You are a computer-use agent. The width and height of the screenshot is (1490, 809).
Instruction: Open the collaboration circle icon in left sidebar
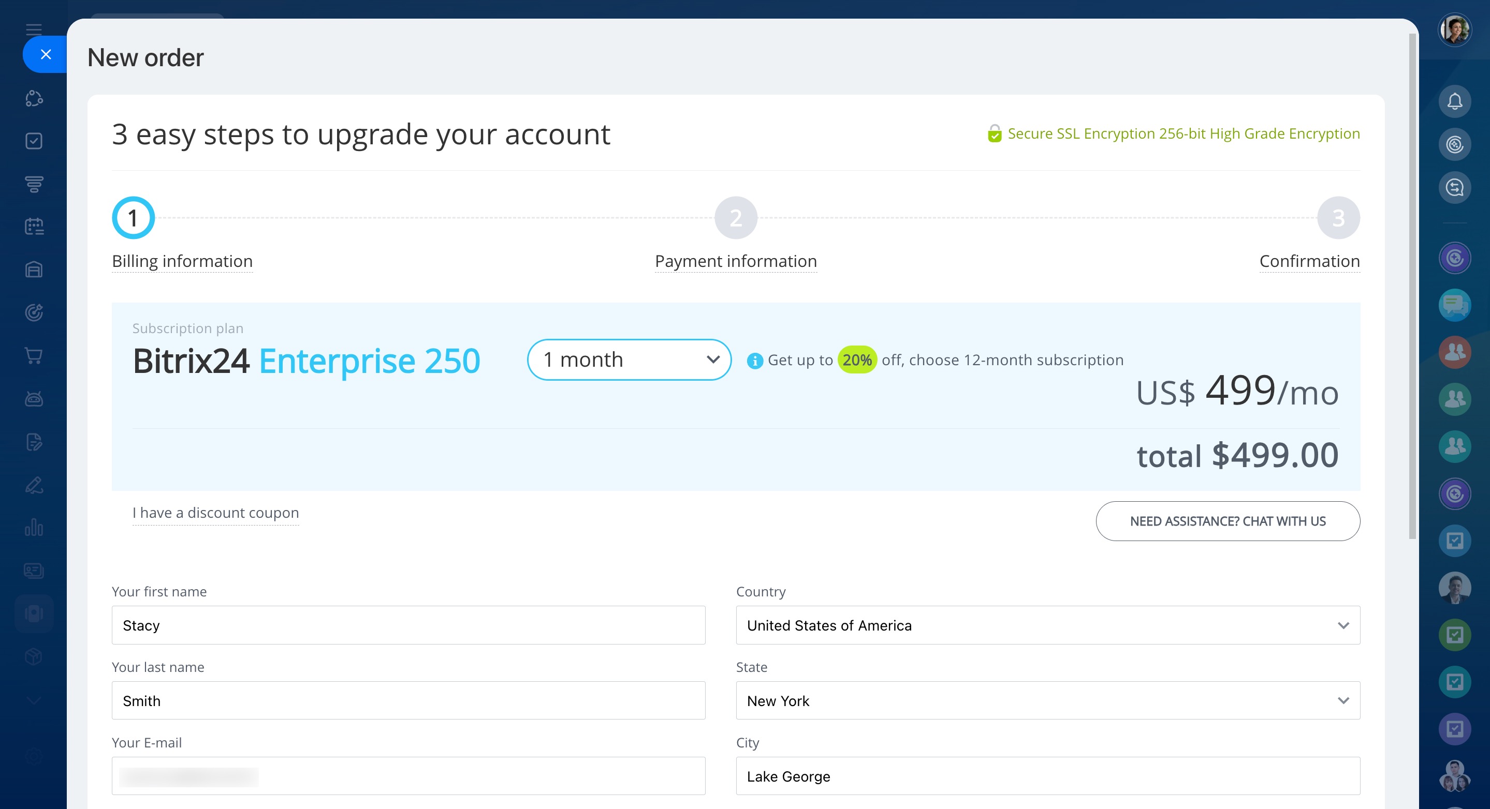34,98
